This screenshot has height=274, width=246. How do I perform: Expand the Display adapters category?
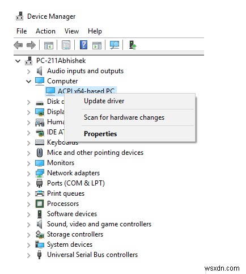pos(28,112)
